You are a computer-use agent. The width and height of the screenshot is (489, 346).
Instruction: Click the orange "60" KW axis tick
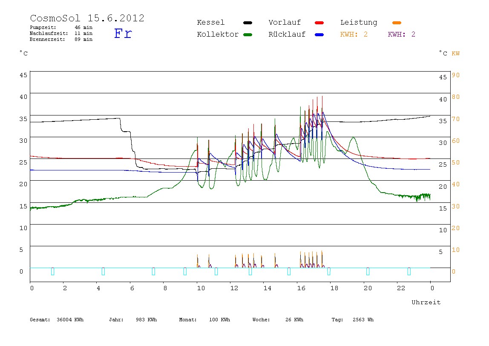tap(456, 141)
